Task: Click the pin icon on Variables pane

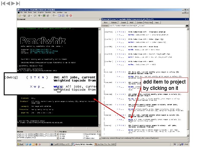Action: [97, 131]
